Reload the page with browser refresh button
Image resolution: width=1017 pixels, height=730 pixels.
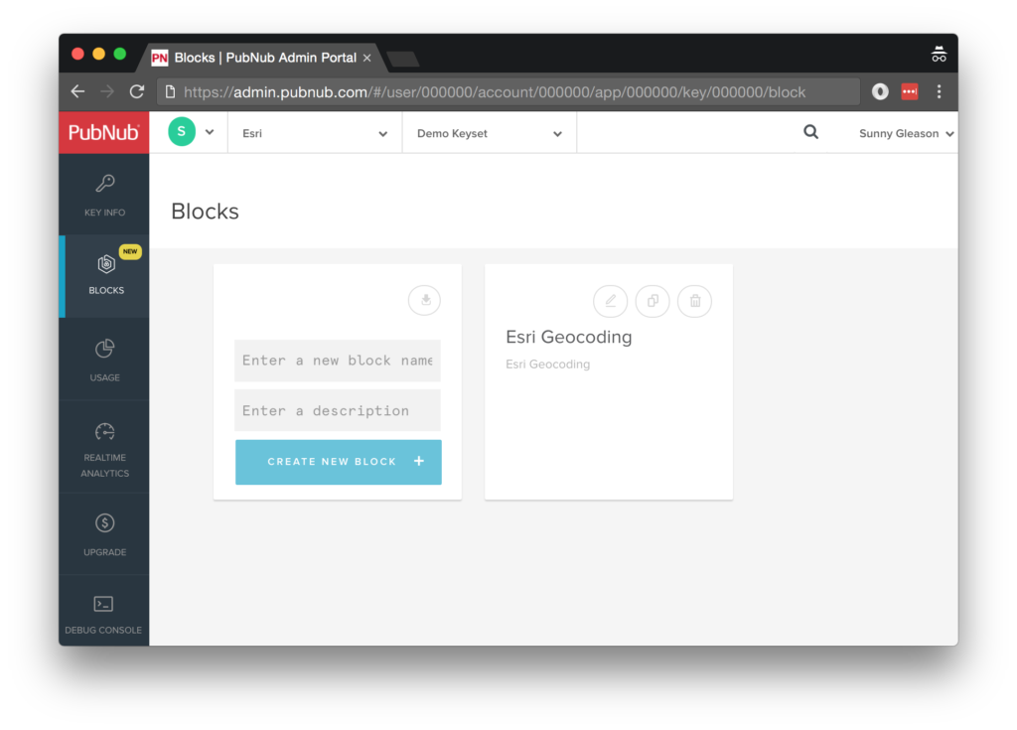137,91
